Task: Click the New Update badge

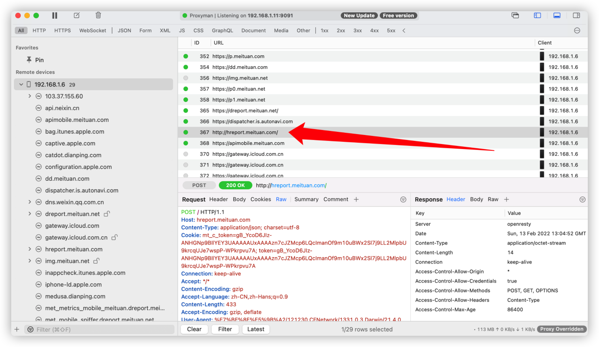Action: [x=359, y=16]
